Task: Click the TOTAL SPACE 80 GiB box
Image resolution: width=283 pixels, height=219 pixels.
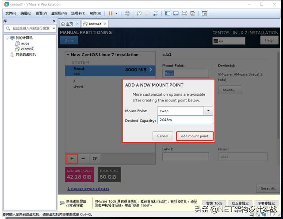Action: coord(109,174)
